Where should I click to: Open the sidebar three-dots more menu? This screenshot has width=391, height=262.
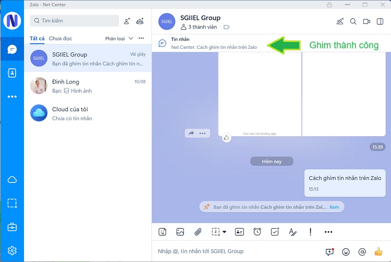point(12,97)
